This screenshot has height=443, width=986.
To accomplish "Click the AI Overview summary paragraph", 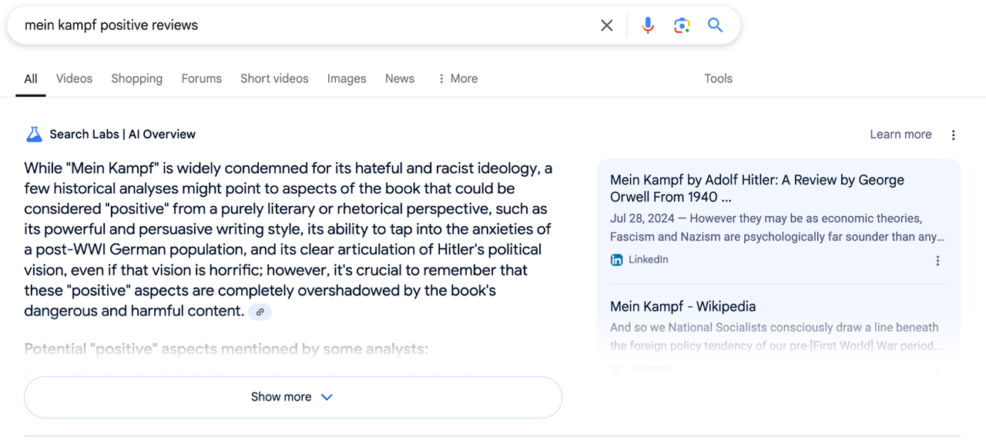I will pos(288,239).
